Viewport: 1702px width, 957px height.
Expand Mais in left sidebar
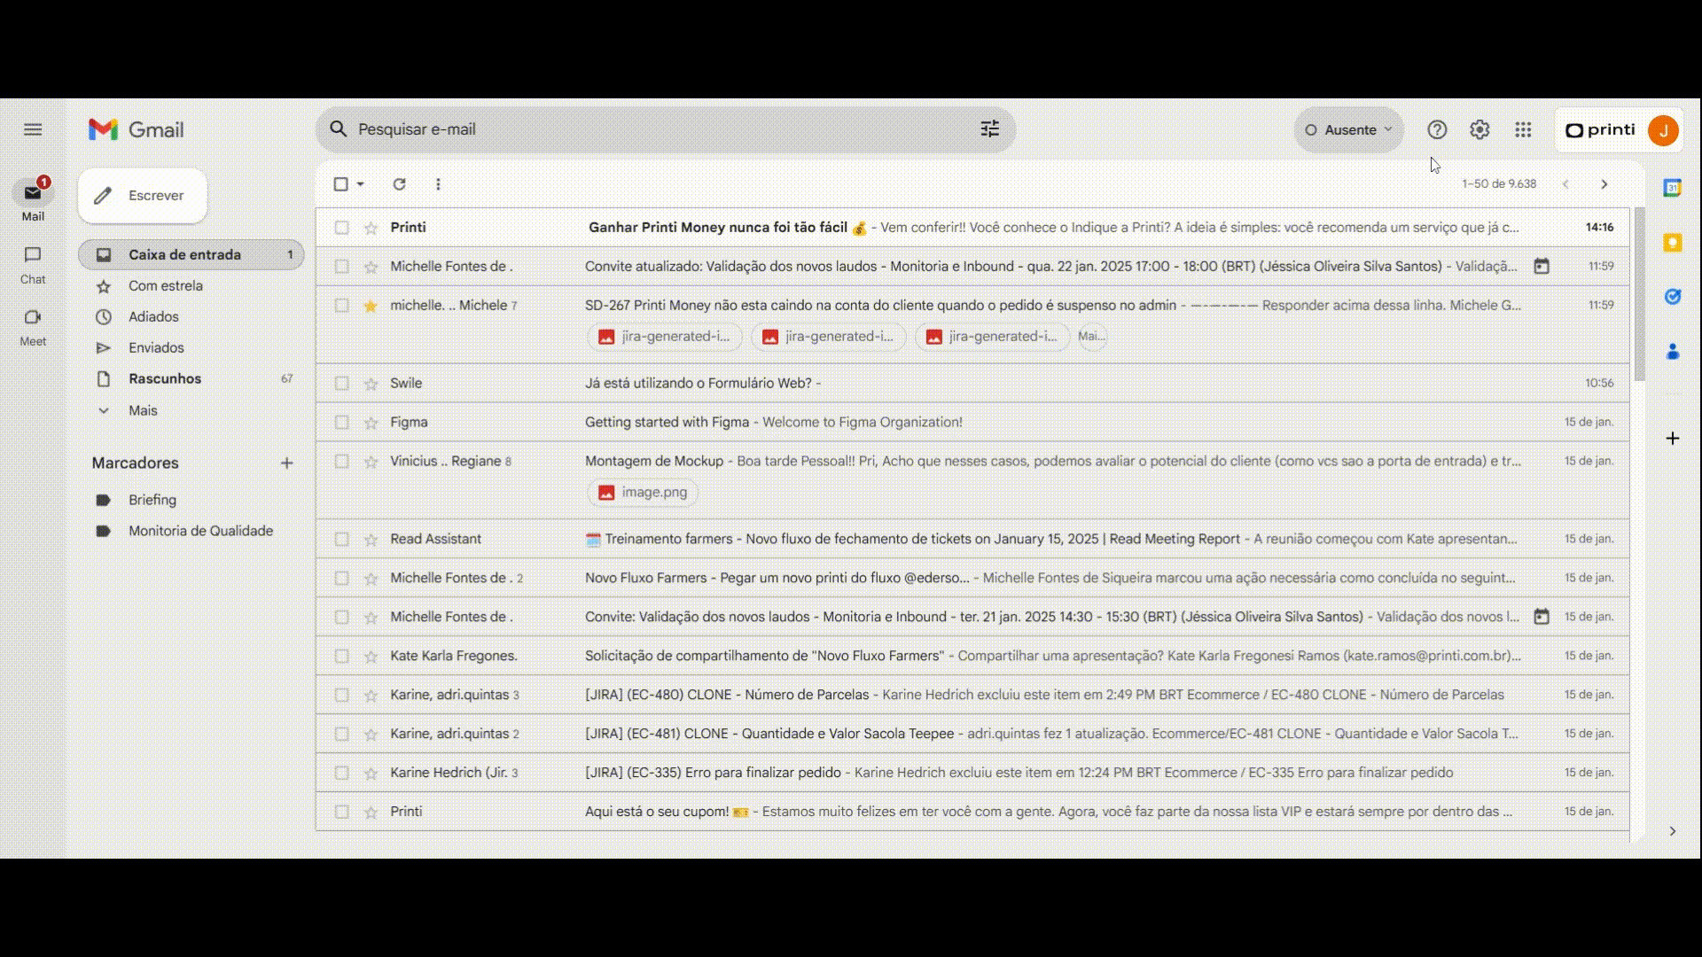click(142, 410)
